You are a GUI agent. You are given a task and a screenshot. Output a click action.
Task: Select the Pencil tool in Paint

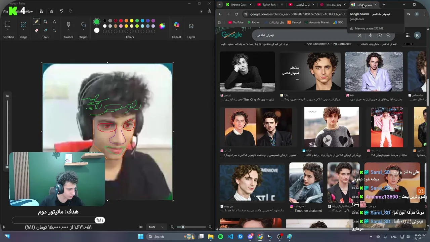point(36,22)
